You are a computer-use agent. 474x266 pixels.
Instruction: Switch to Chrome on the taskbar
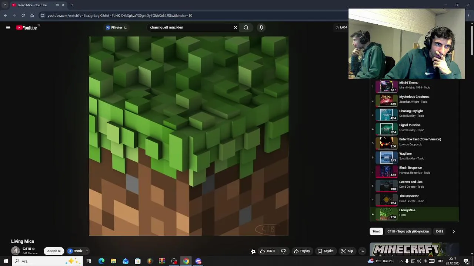[186, 261]
